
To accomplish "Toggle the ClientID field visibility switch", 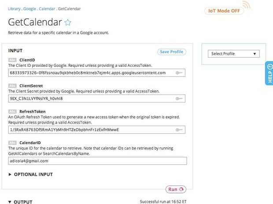I will click(x=179, y=73).
